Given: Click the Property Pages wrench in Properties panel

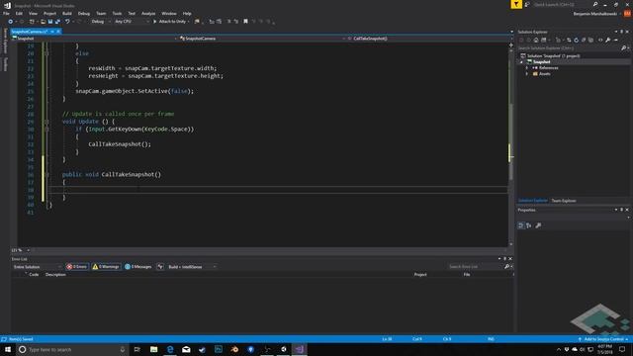Looking at the screenshot, I should [538, 225].
